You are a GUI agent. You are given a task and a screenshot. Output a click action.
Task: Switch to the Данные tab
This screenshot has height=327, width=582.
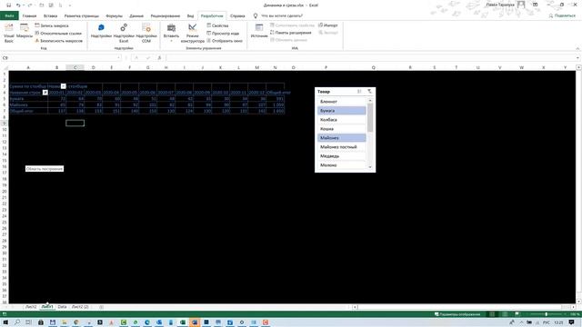(x=136, y=16)
